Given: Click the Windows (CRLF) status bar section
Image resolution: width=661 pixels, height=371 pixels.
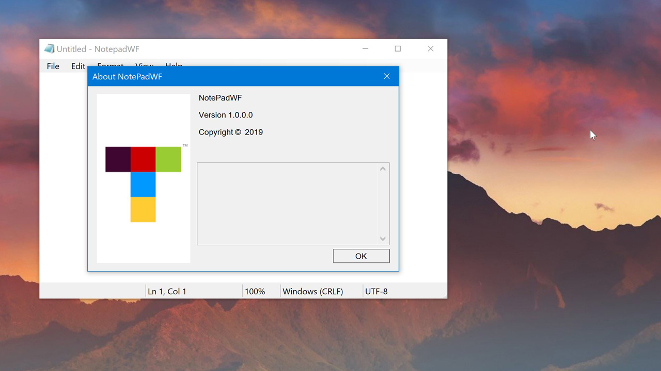Looking at the screenshot, I should [x=312, y=291].
